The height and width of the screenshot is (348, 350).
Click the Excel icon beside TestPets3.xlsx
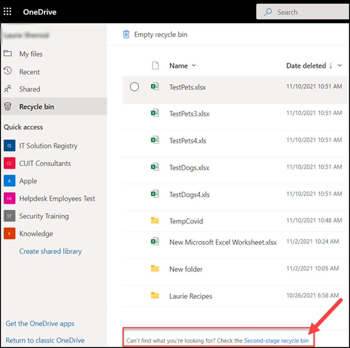tap(155, 113)
